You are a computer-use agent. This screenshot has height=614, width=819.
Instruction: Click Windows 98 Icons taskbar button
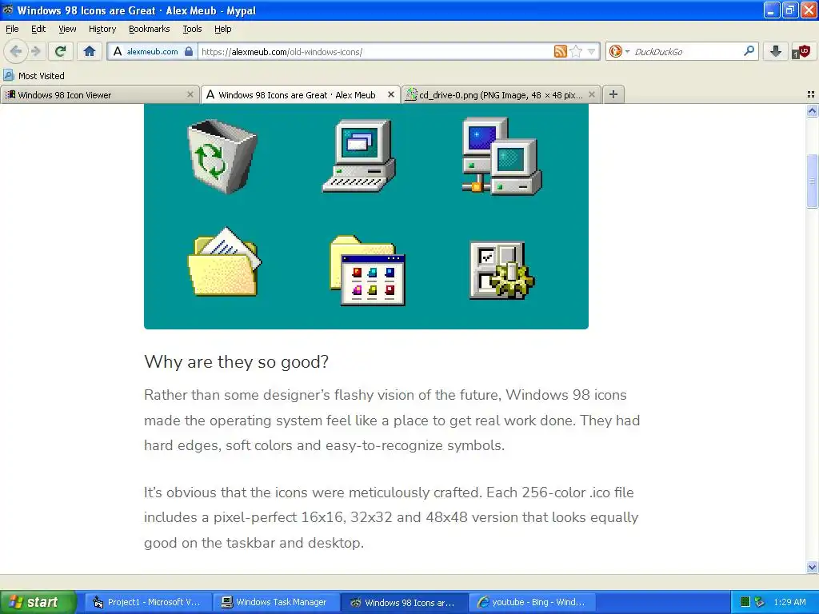[x=405, y=602]
